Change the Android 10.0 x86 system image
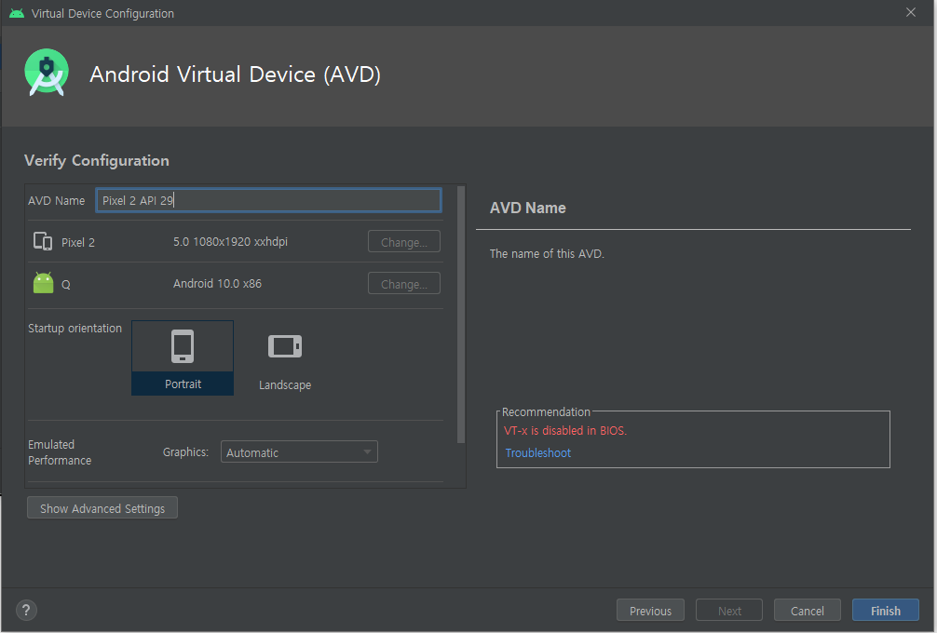937x633 pixels. pyautogui.click(x=404, y=284)
